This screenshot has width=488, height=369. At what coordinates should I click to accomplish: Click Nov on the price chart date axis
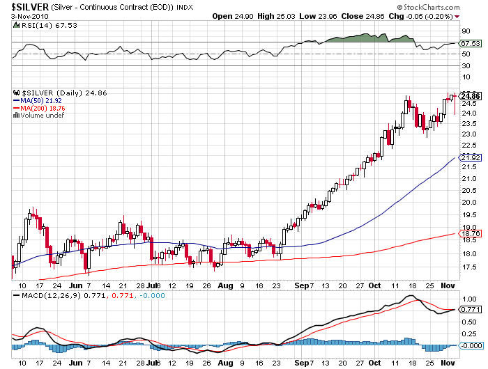click(x=448, y=285)
